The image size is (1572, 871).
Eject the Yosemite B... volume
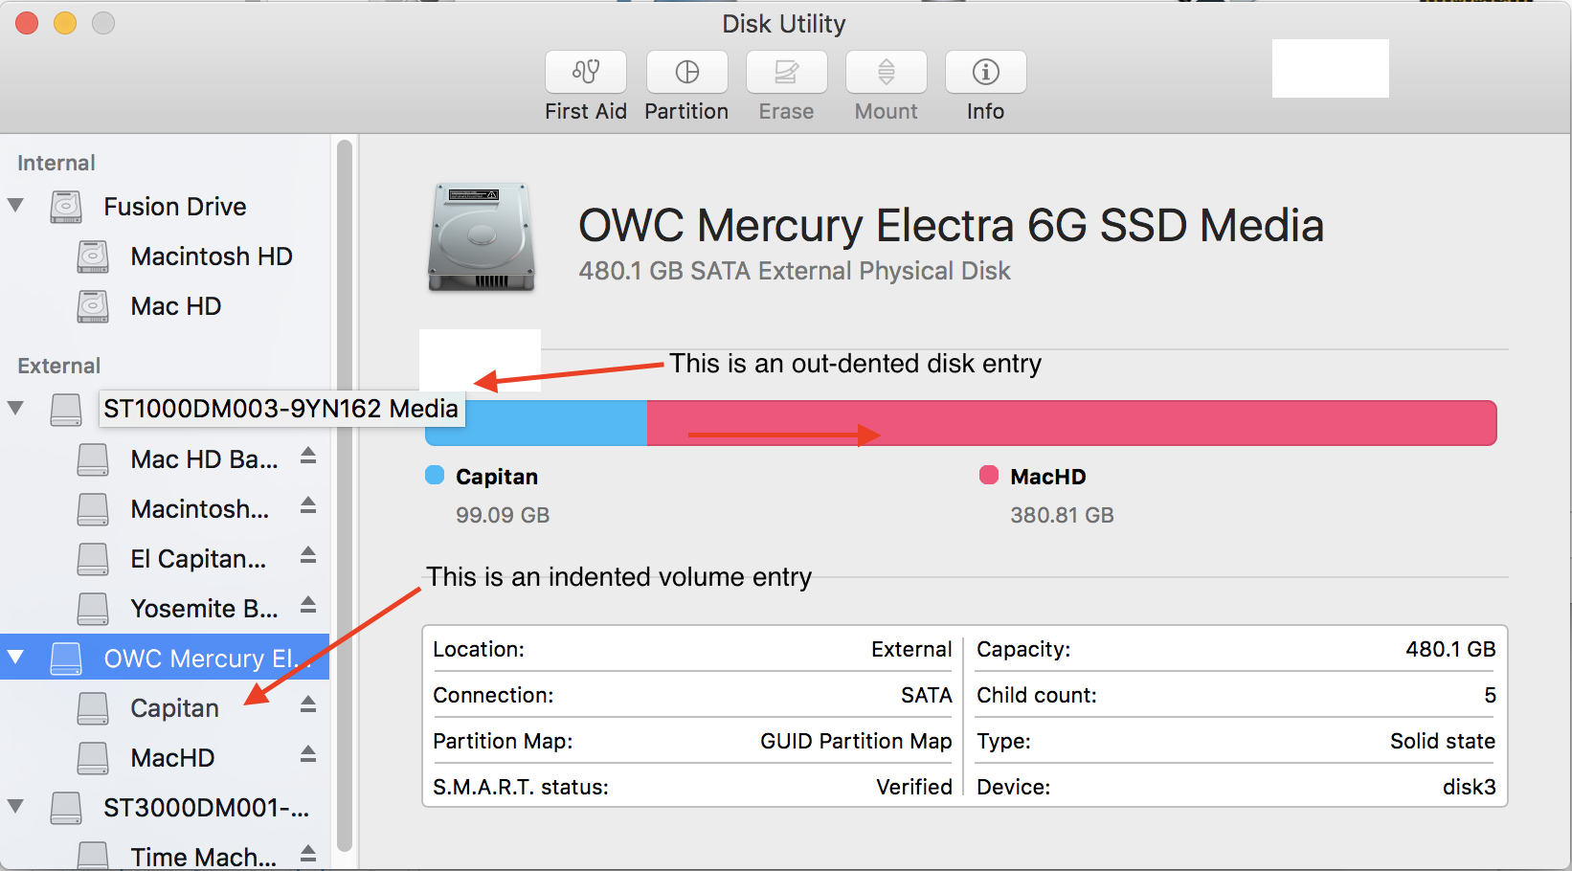pos(307,605)
